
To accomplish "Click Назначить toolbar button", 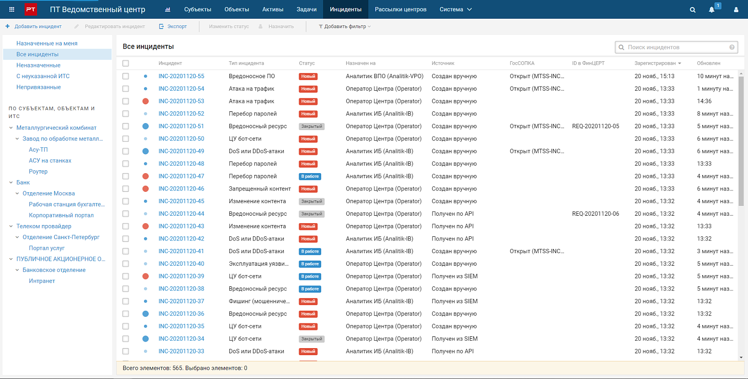I will [x=276, y=27].
